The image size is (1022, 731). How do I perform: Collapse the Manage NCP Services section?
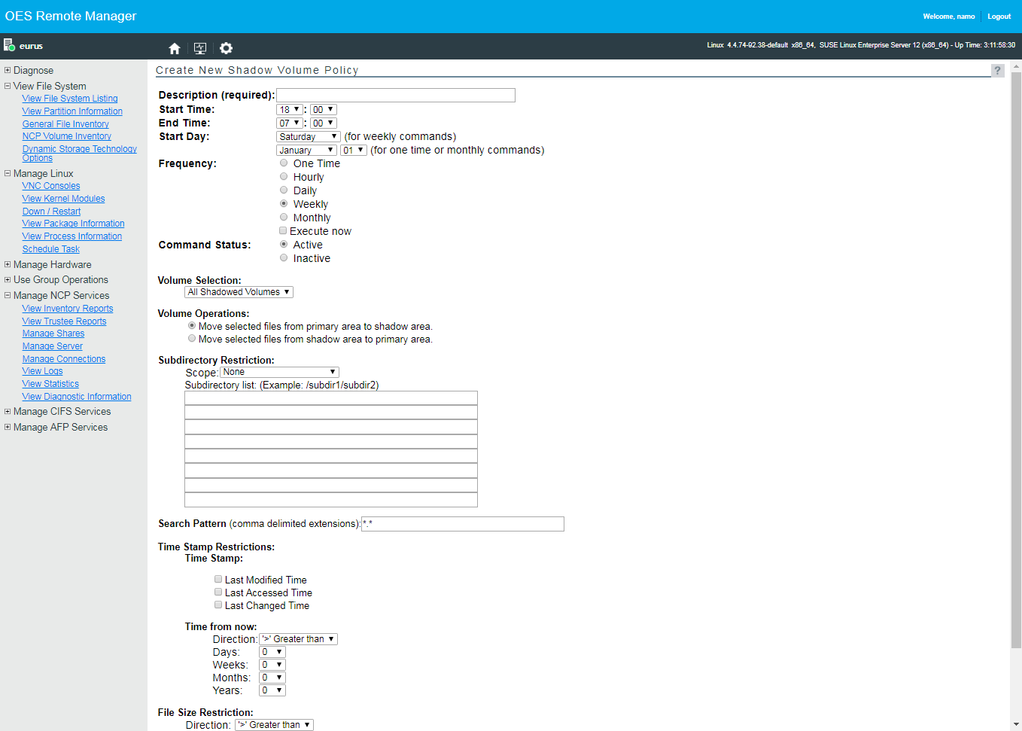pos(8,295)
